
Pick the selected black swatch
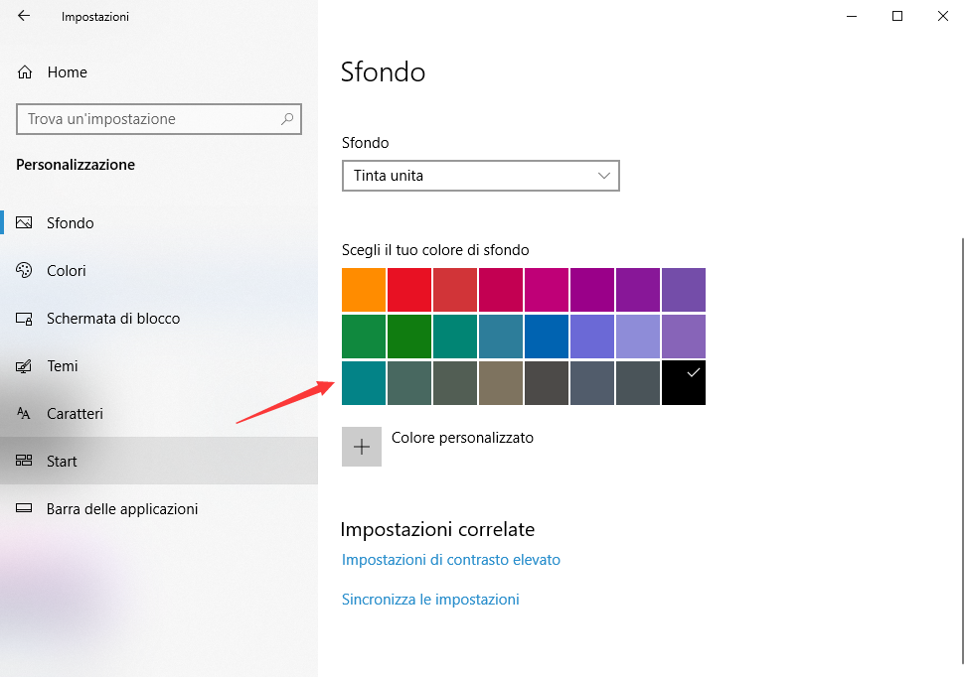(684, 383)
